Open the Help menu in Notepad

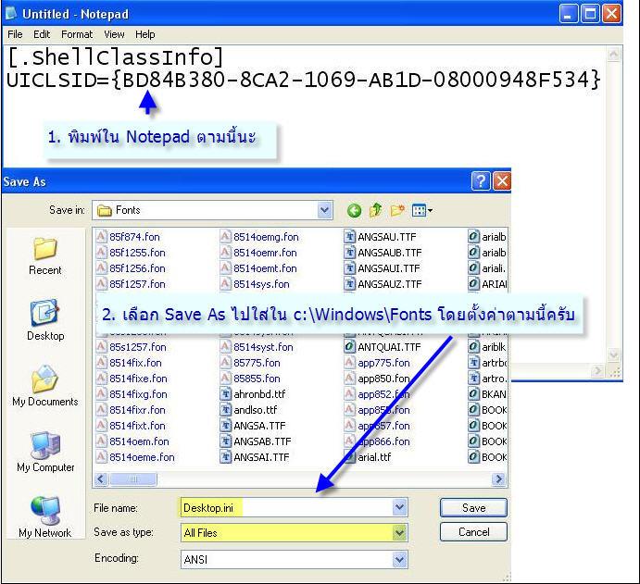(x=144, y=34)
